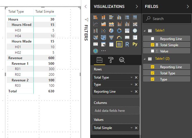The width and height of the screenshot is (192, 138).
Task: Select the highlighted Matrix visual
Action: pos(119,44)
